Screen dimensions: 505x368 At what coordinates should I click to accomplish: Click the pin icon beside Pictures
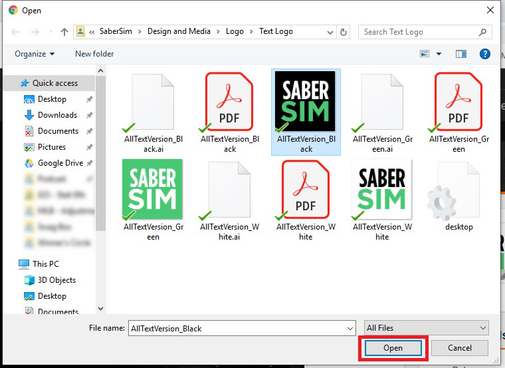(x=89, y=147)
